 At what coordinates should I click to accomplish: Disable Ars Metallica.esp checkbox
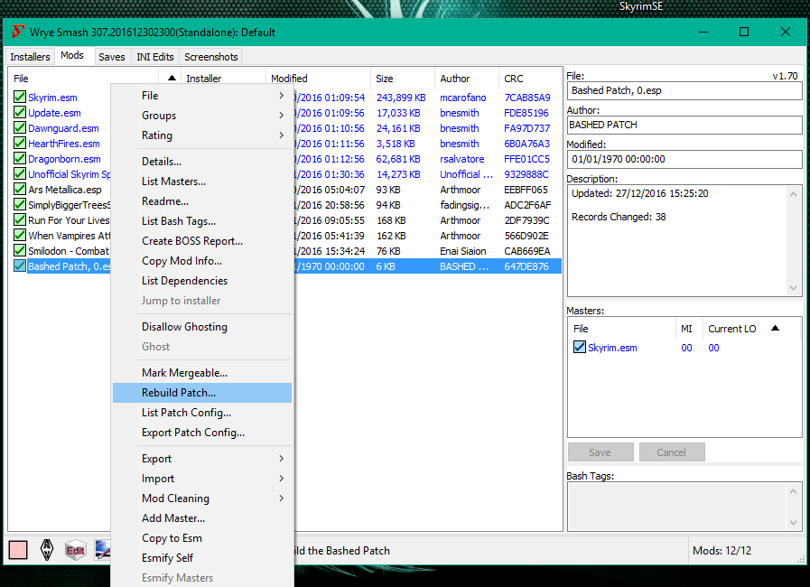click(20, 190)
